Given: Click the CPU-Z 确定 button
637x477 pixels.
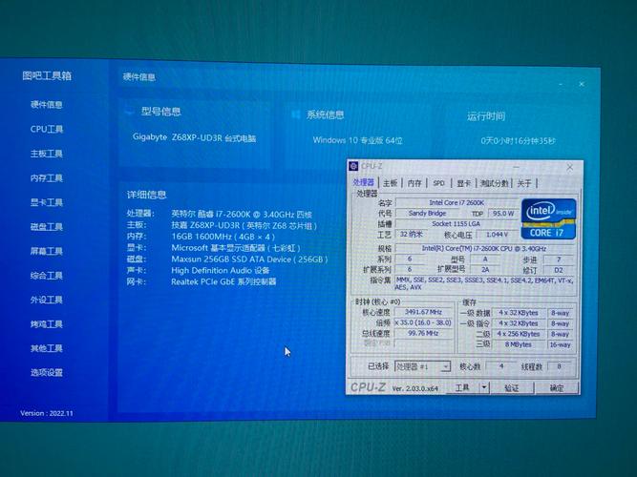Looking at the screenshot, I should tap(557, 388).
